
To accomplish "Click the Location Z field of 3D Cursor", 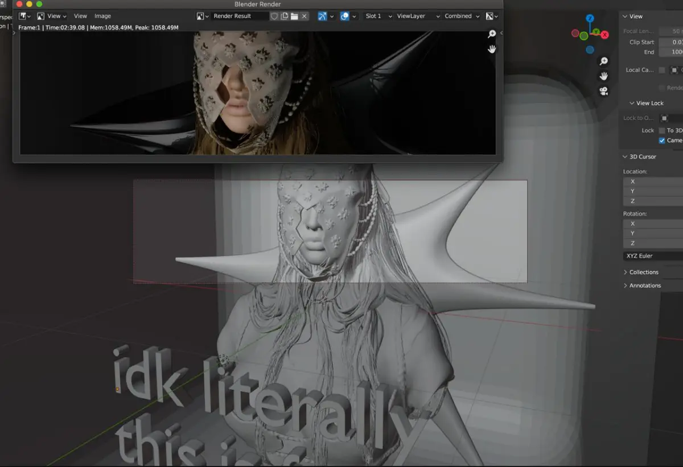I will (x=653, y=201).
